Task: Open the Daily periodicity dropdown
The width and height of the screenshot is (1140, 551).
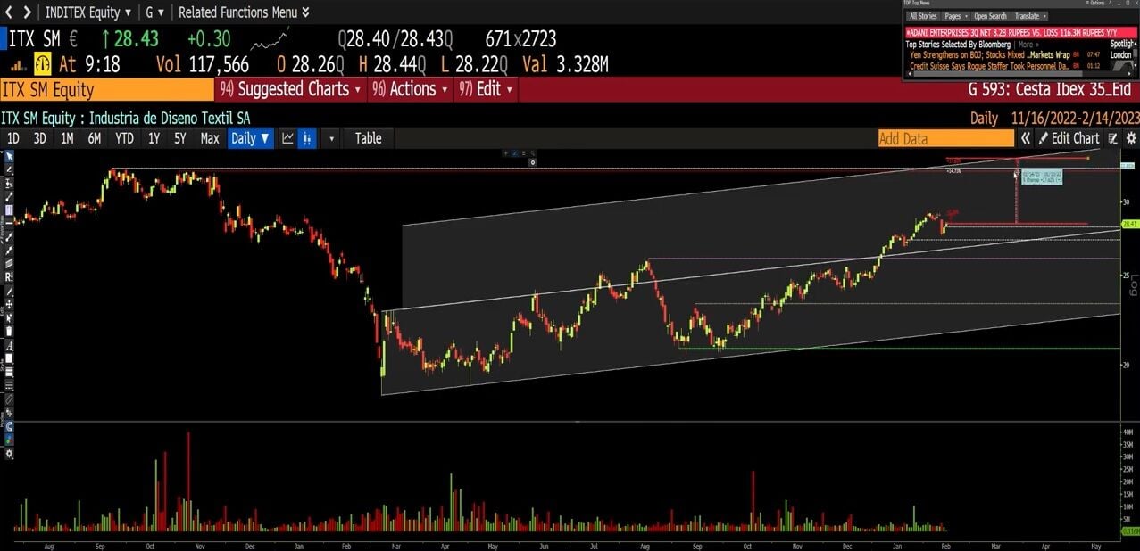Action: 250,138
